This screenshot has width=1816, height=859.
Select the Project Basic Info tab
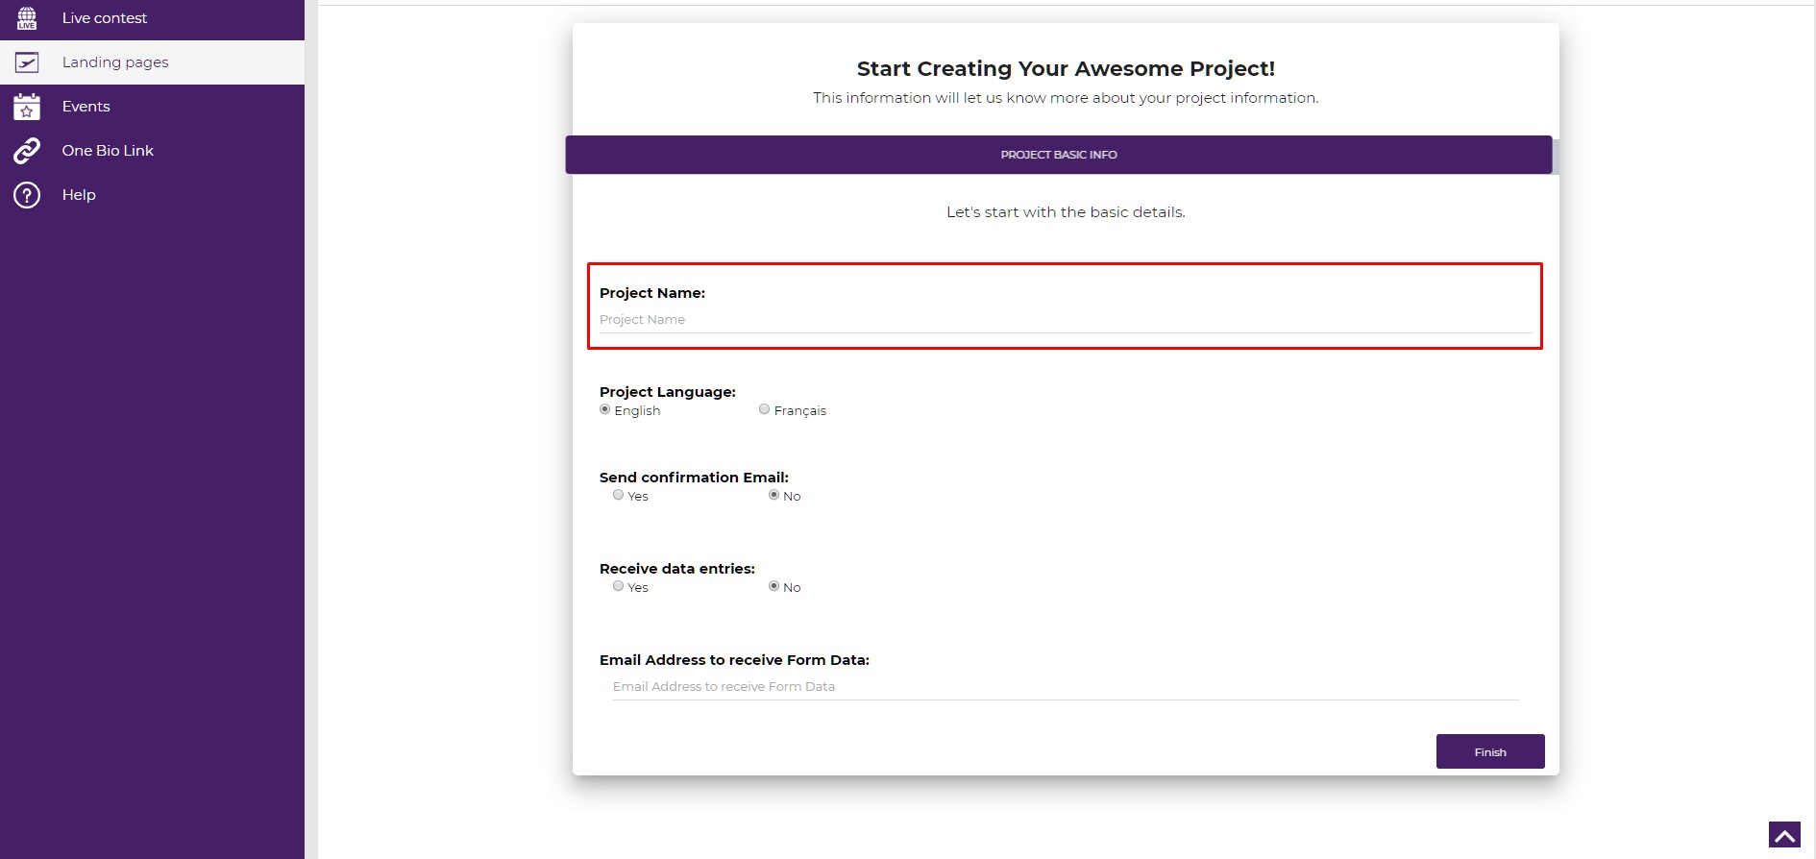(1059, 155)
